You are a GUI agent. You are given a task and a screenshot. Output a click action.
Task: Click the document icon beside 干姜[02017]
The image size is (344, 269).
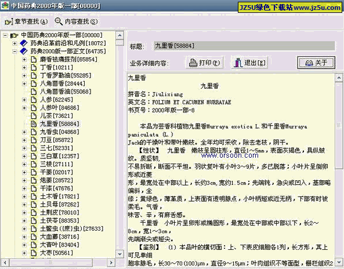pos(34,172)
